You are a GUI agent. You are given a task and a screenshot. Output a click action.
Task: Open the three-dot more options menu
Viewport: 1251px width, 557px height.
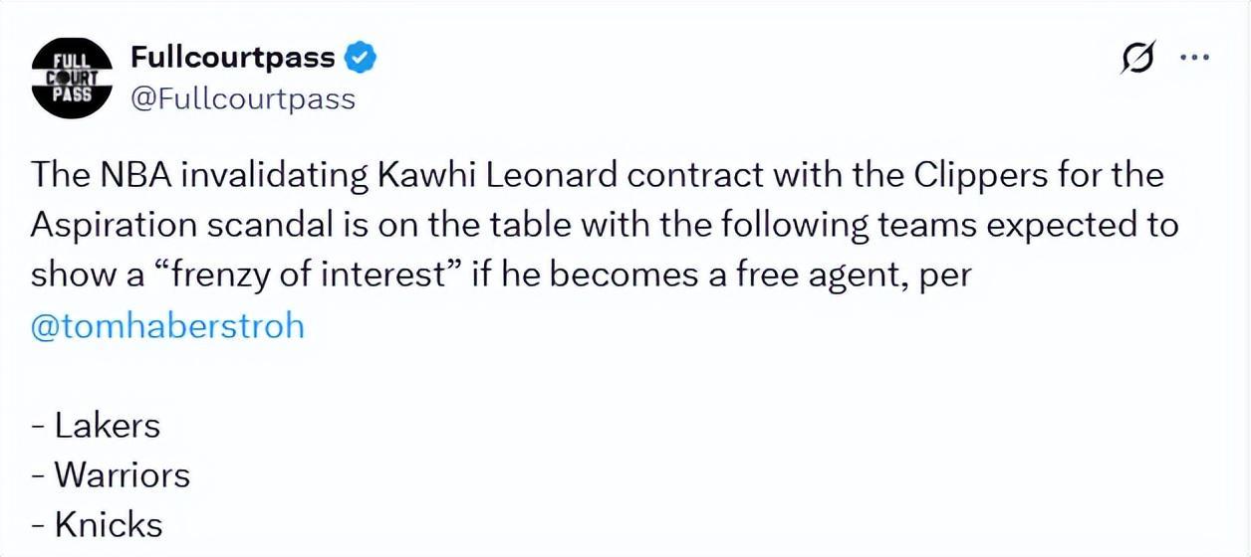click(x=1193, y=58)
